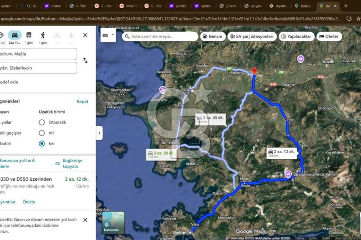Select the Otomatik distance unit option
Screen dimensions: 361x240
[x=42, y=123]
